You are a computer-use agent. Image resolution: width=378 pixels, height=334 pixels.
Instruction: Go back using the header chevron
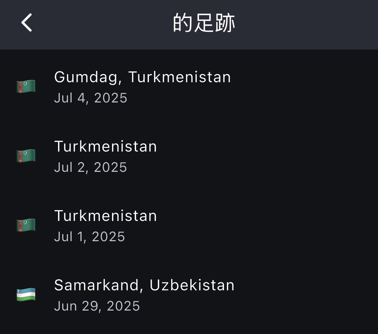pos(27,23)
